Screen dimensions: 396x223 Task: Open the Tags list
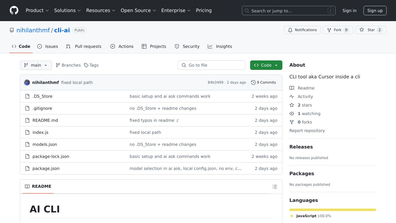pos(91,65)
